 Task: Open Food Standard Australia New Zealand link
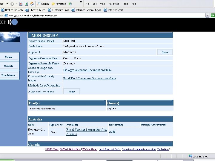pyautogui.click(x=87, y=131)
